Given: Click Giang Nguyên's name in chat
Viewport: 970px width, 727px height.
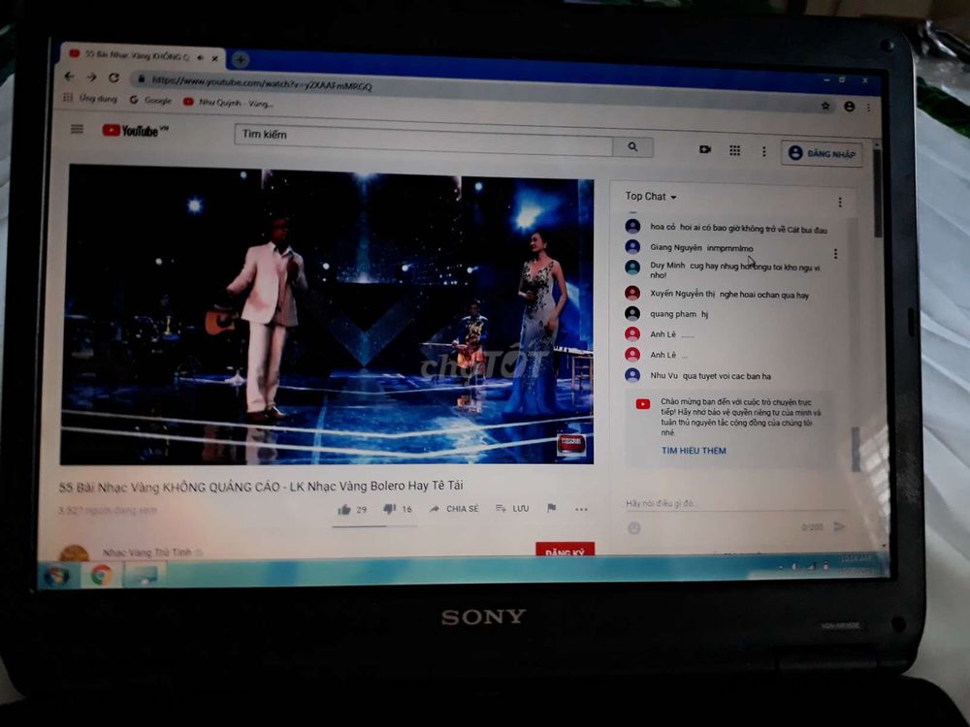Looking at the screenshot, I should (x=675, y=247).
